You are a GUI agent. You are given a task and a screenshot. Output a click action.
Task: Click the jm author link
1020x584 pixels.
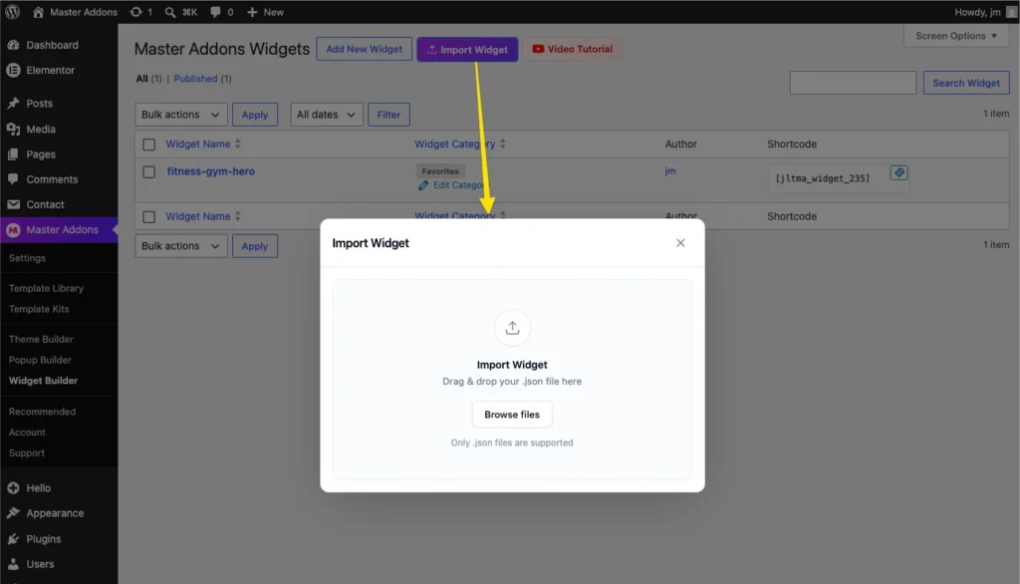coord(670,171)
